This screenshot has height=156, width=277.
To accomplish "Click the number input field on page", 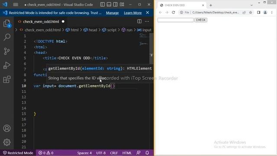I will tap(175, 20).
